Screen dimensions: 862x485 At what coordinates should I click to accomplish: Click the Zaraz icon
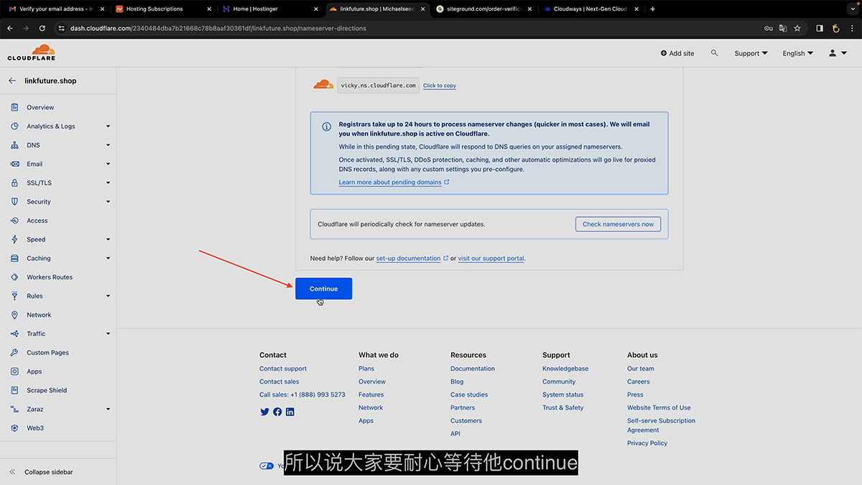click(x=14, y=410)
